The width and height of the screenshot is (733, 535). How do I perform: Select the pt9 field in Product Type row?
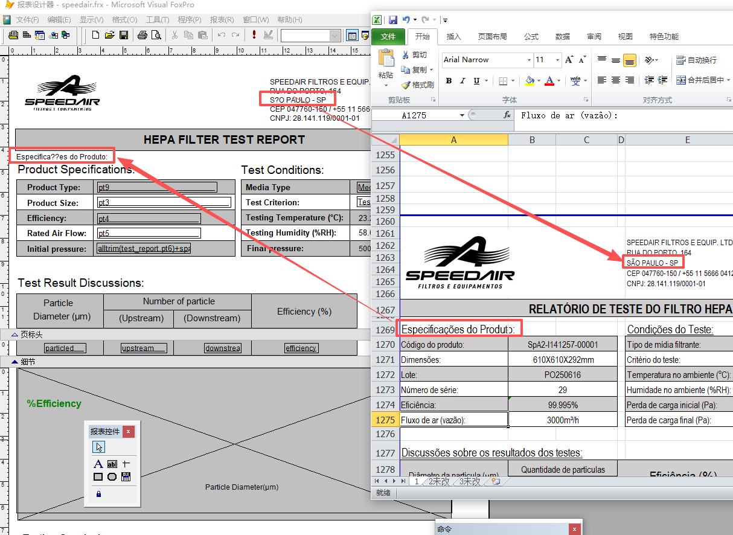tap(157, 187)
